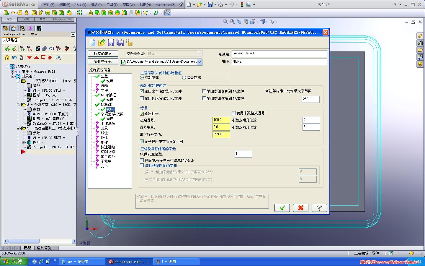
Task: Click the 后处理程序 button
Action: pyautogui.click(x=103, y=61)
